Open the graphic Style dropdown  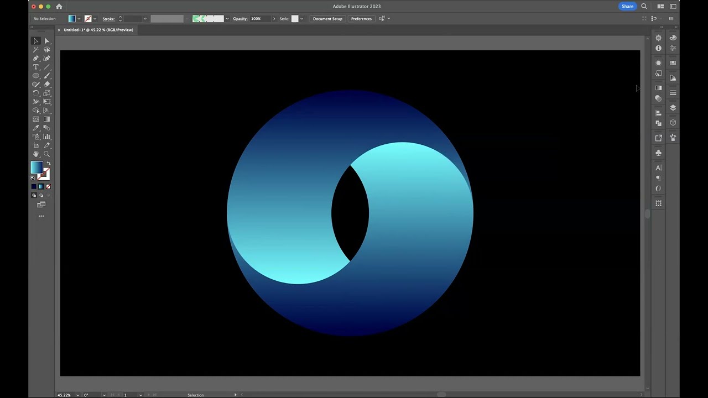[x=301, y=19]
